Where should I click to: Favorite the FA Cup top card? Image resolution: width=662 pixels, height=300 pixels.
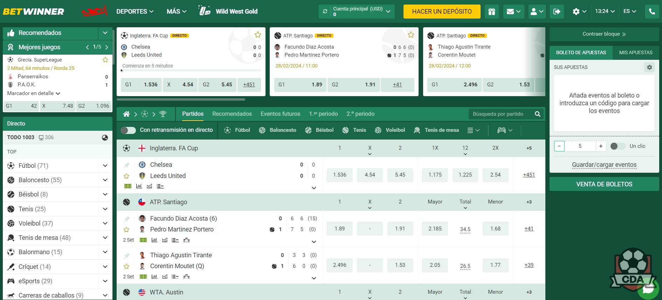[258, 35]
